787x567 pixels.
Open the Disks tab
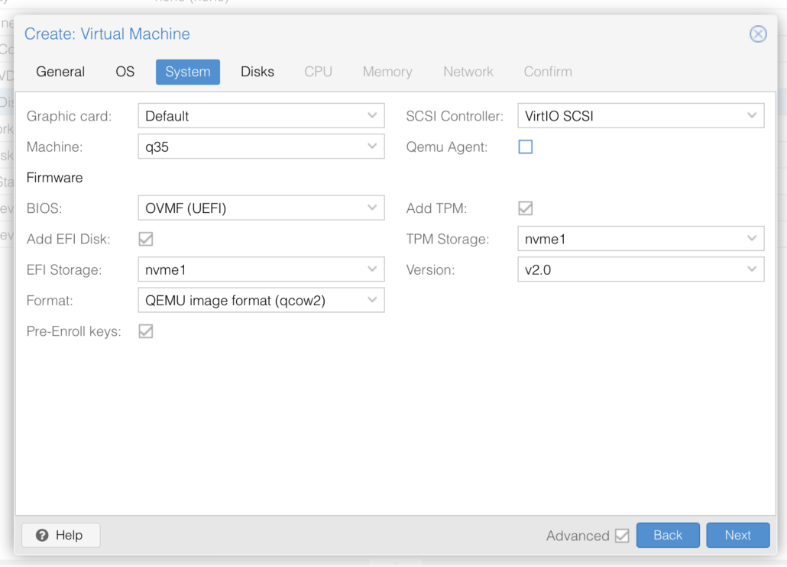click(257, 72)
